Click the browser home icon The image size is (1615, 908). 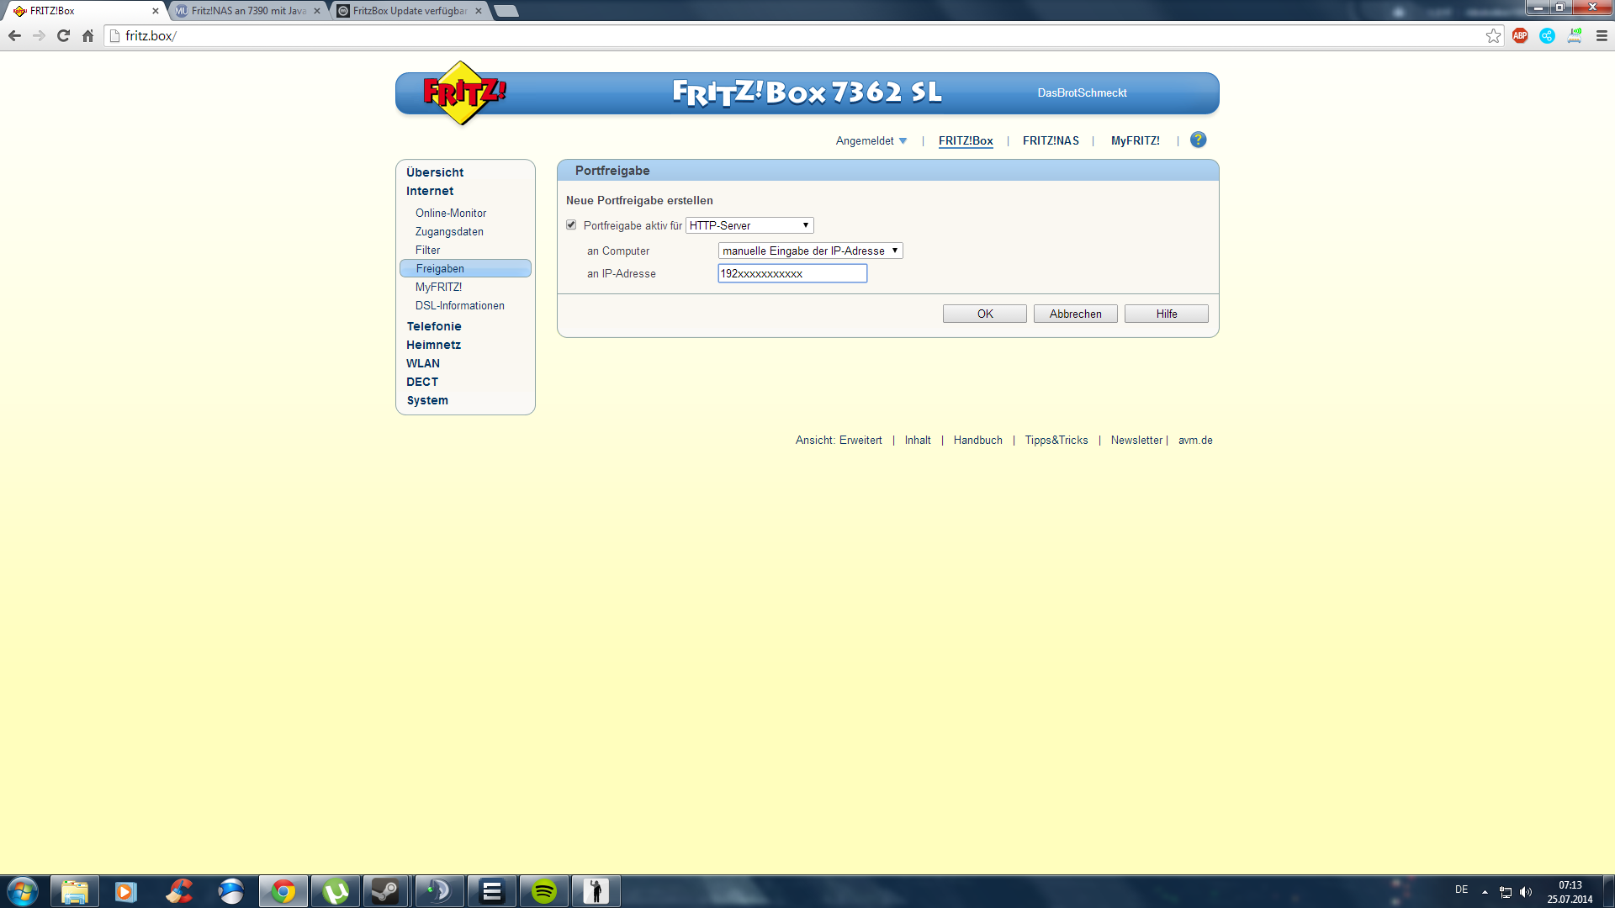point(87,35)
